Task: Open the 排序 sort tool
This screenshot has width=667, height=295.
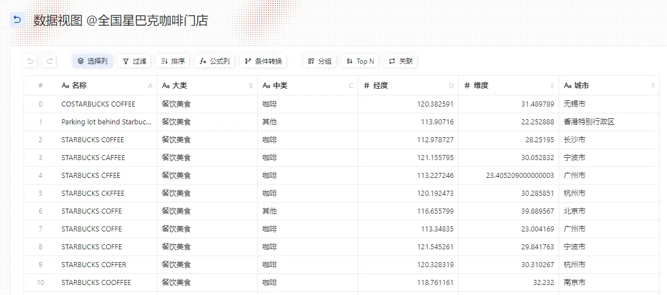Action: pyautogui.click(x=172, y=61)
